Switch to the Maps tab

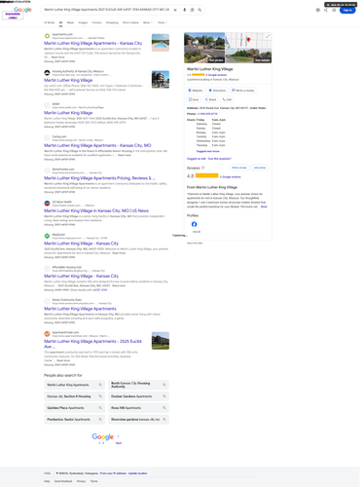70,22
